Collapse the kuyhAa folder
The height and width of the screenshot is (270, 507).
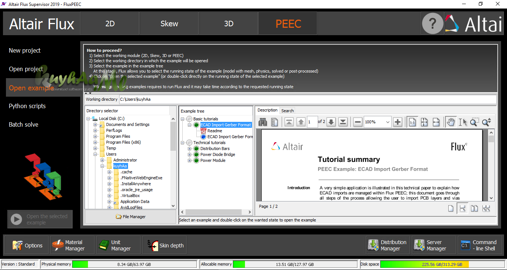click(102, 166)
